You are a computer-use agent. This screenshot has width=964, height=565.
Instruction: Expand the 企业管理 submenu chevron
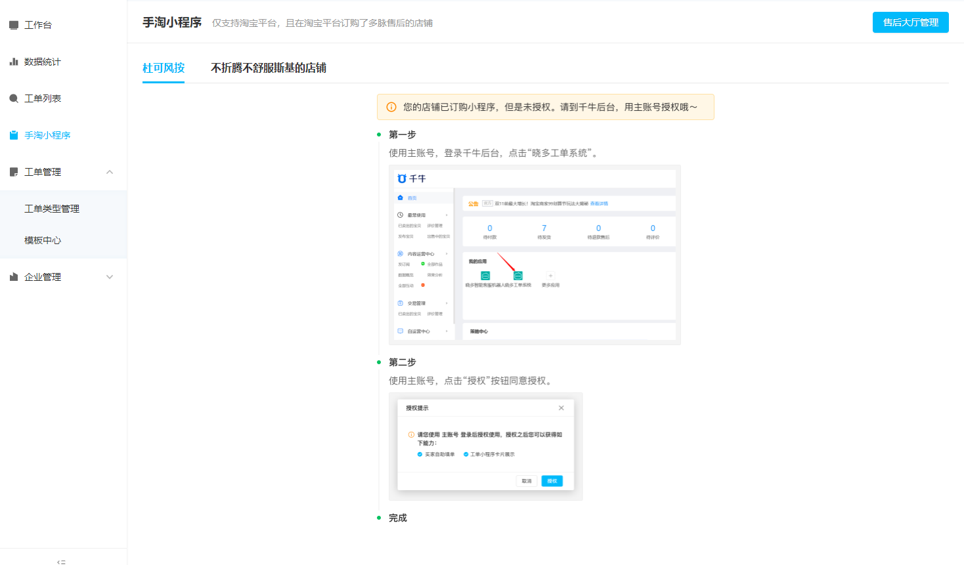110,277
